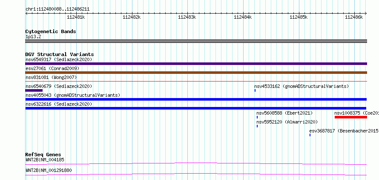Open variant nsv831081 (Wong2007) label
The height and width of the screenshot is (180, 379).
point(51,77)
